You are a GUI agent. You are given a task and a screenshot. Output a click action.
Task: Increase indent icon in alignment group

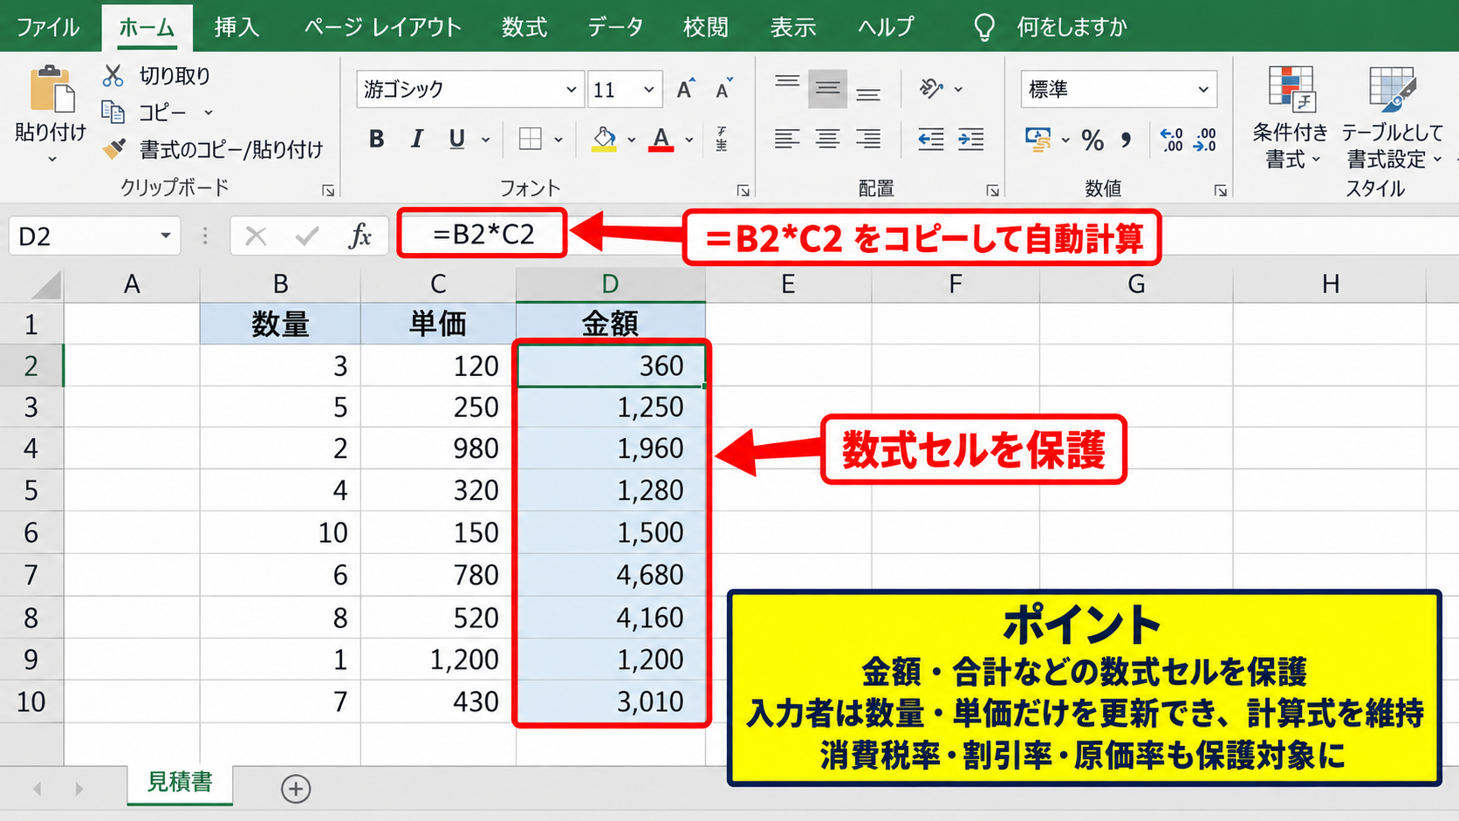(970, 139)
